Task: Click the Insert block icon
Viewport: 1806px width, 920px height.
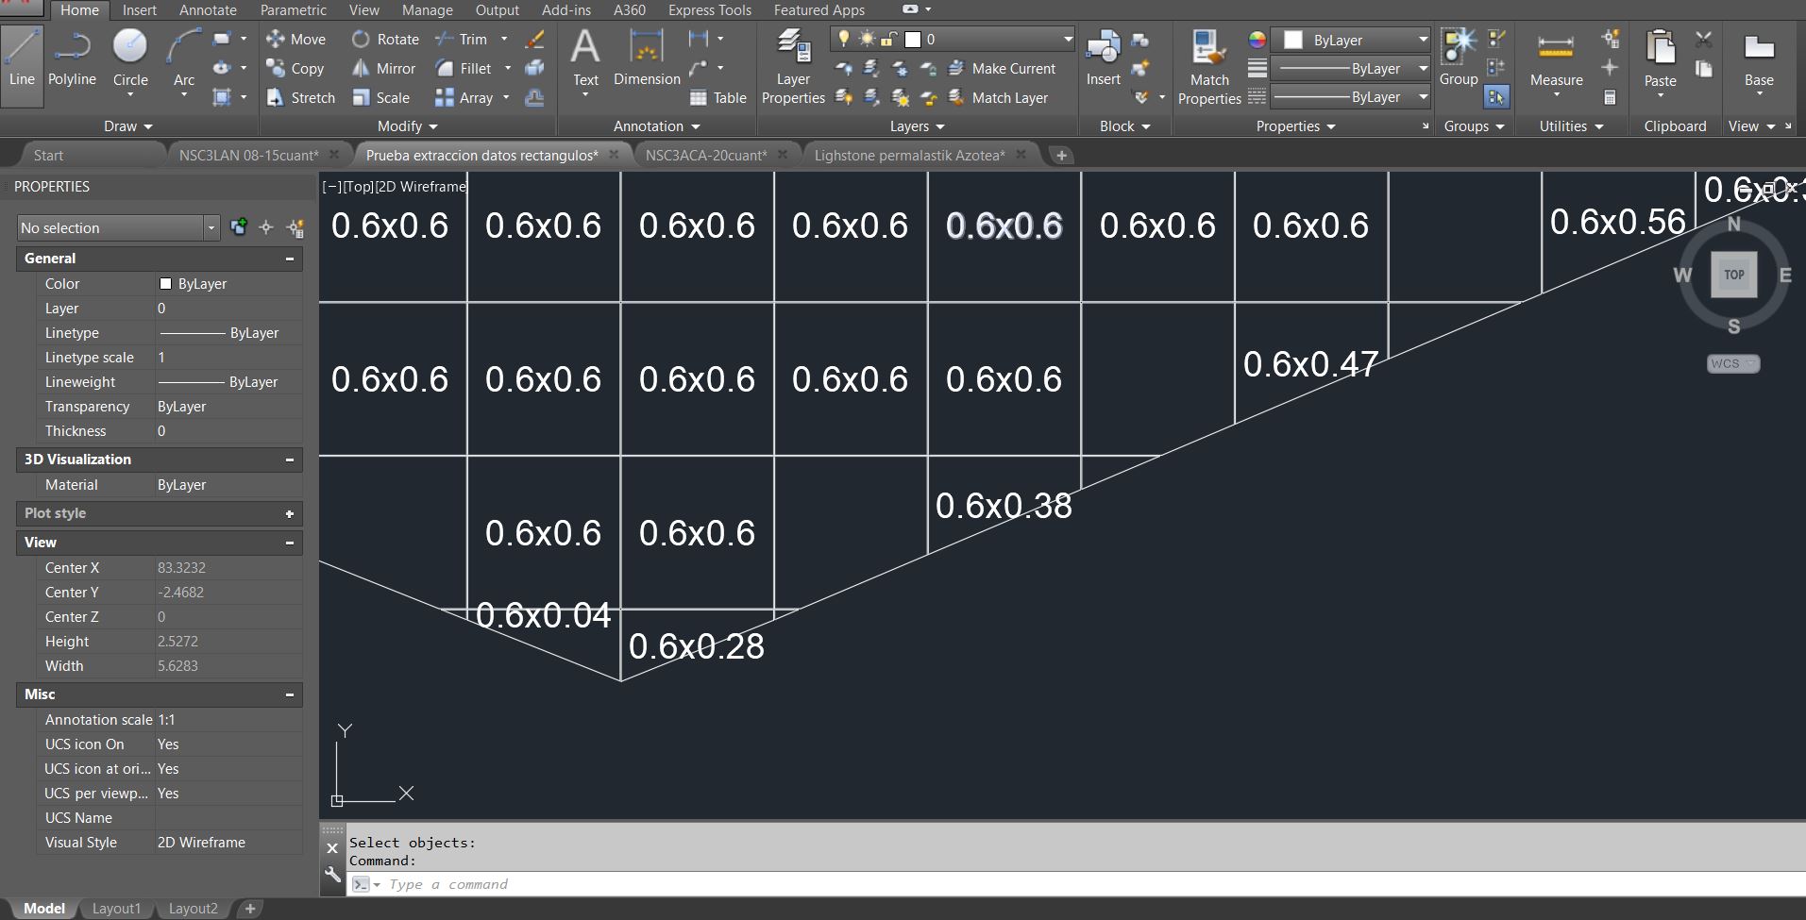Action: pos(1102,52)
